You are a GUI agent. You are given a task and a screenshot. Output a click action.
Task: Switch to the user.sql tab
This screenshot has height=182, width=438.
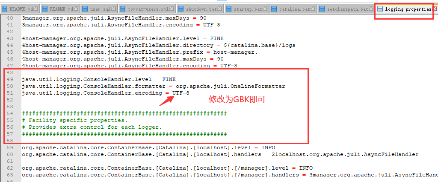[x=99, y=9]
